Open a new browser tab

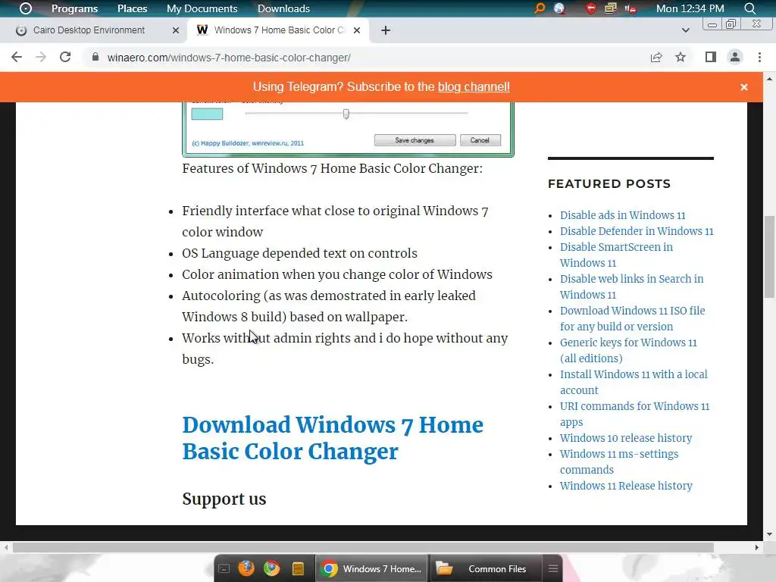click(x=386, y=30)
